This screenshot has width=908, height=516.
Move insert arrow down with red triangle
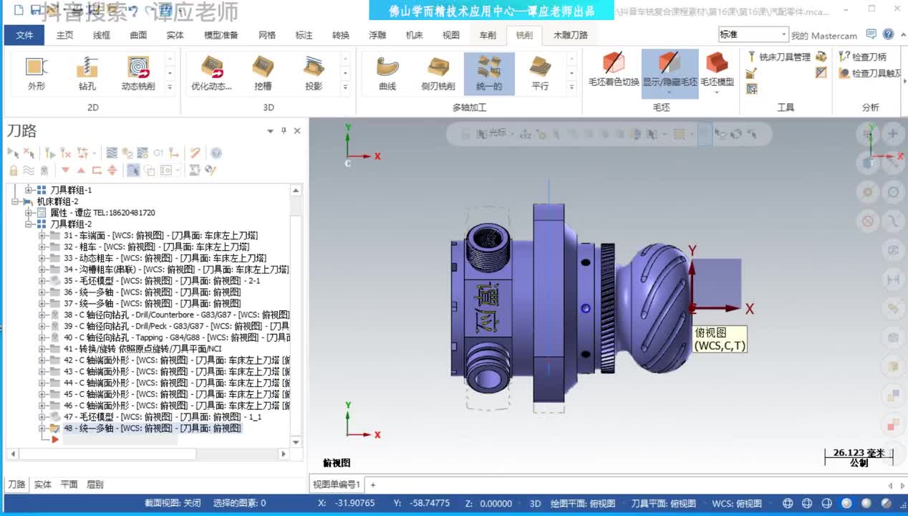(65, 170)
